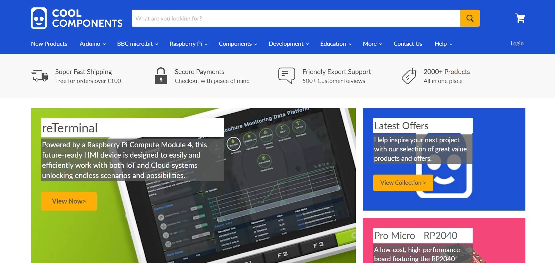Click the Cool Components robot logo icon
The height and width of the screenshot is (263, 555).
click(x=39, y=18)
